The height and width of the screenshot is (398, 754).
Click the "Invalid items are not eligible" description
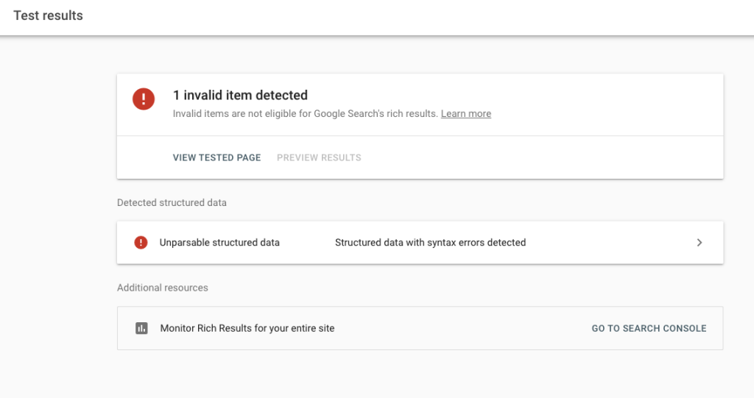point(306,114)
